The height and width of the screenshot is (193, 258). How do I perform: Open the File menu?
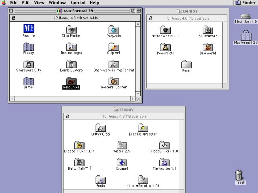pos(14,3)
